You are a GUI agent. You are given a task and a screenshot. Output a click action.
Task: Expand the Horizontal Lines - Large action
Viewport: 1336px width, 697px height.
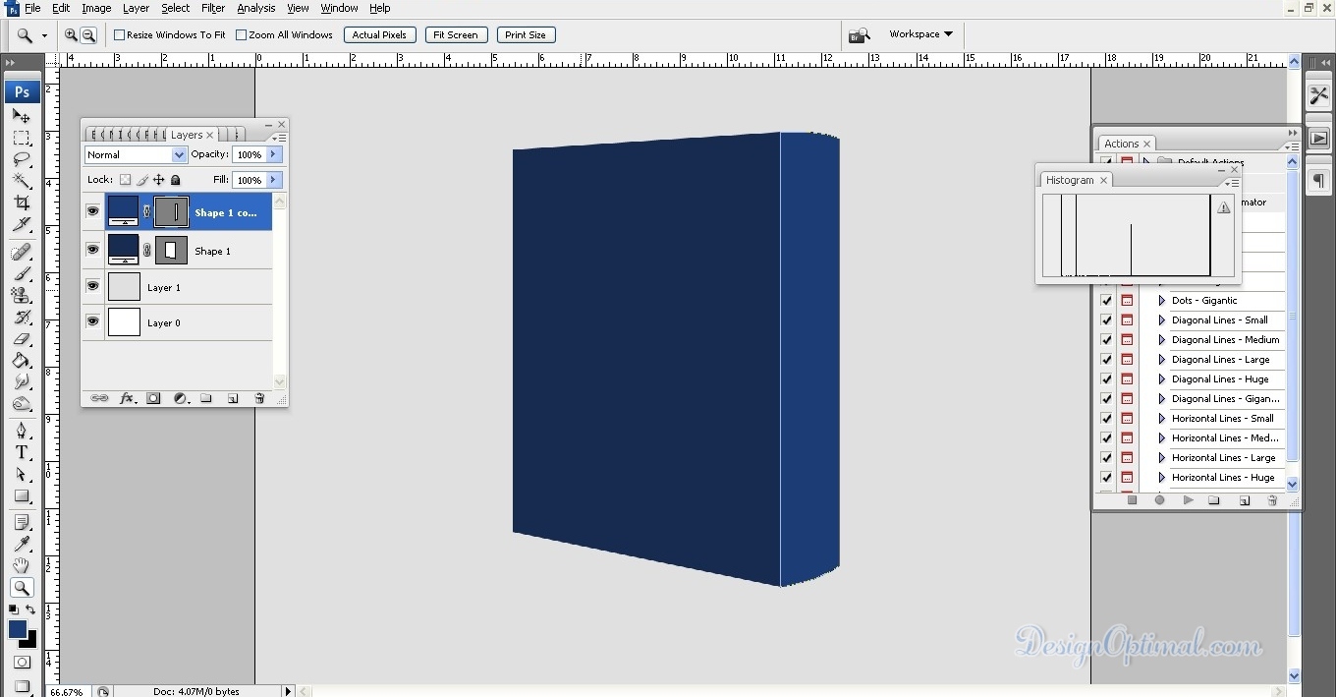click(x=1162, y=458)
